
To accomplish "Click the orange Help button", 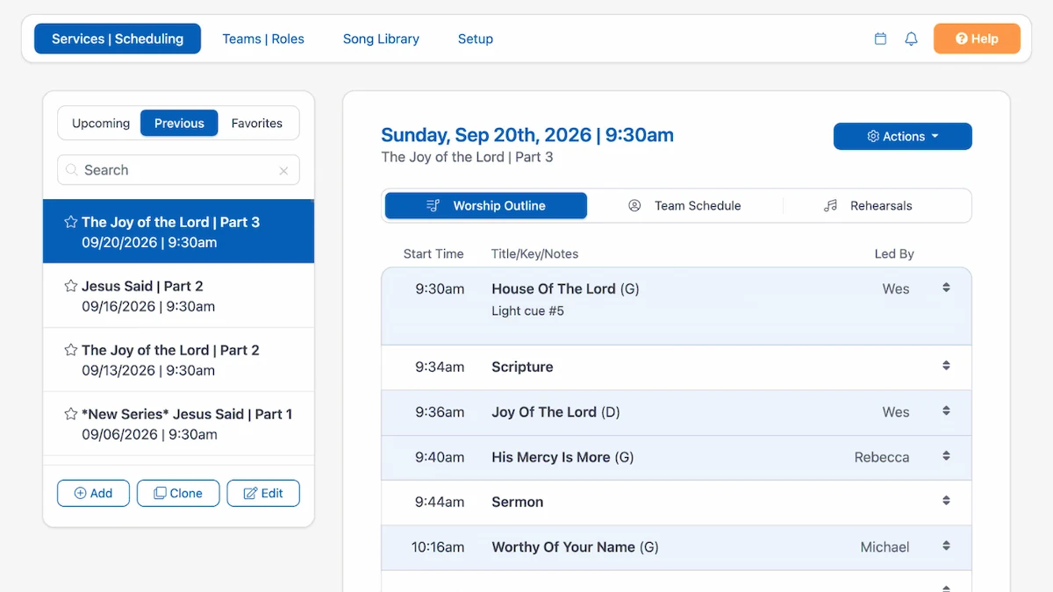I will (977, 39).
